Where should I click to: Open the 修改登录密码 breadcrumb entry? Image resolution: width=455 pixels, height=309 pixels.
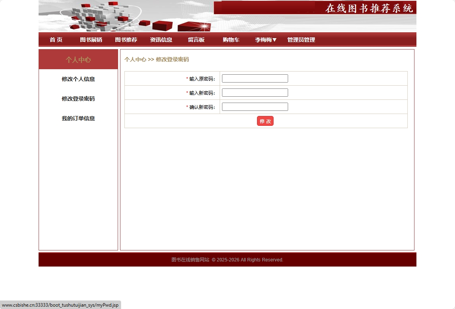point(173,59)
